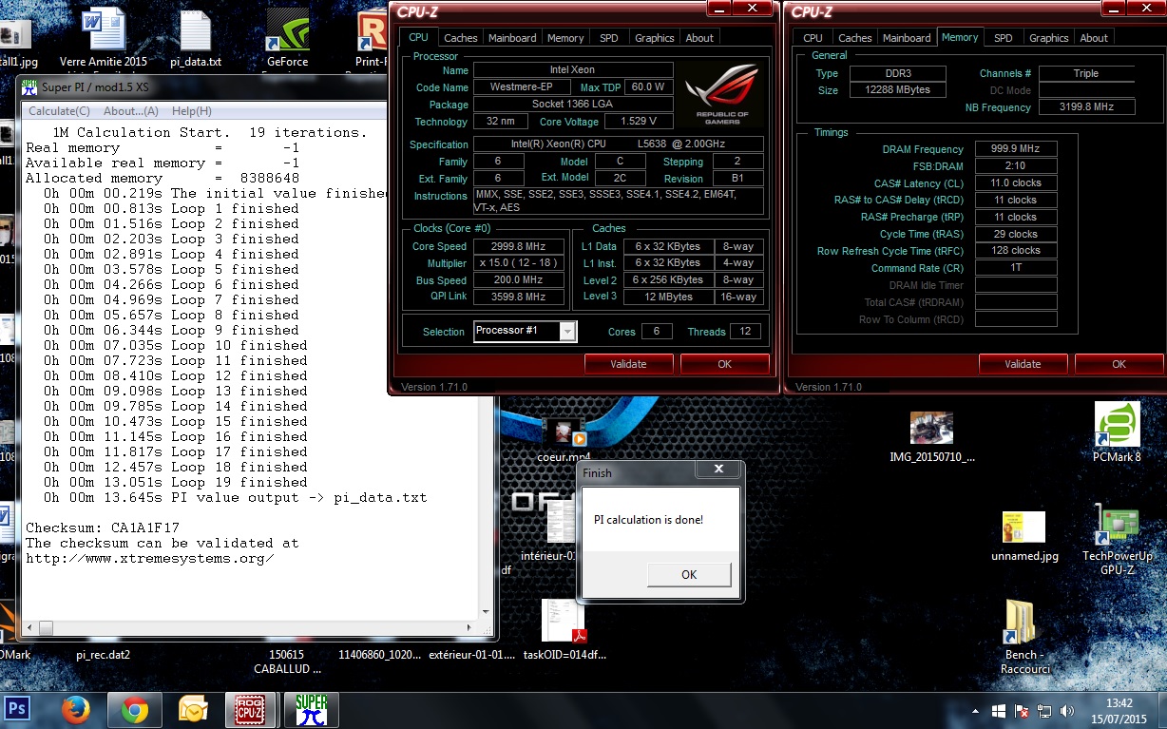The width and height of the screenshot is (1167, 729).
Task: Click OK in the right CPU-Z window
Action: tap(1119, 364)
